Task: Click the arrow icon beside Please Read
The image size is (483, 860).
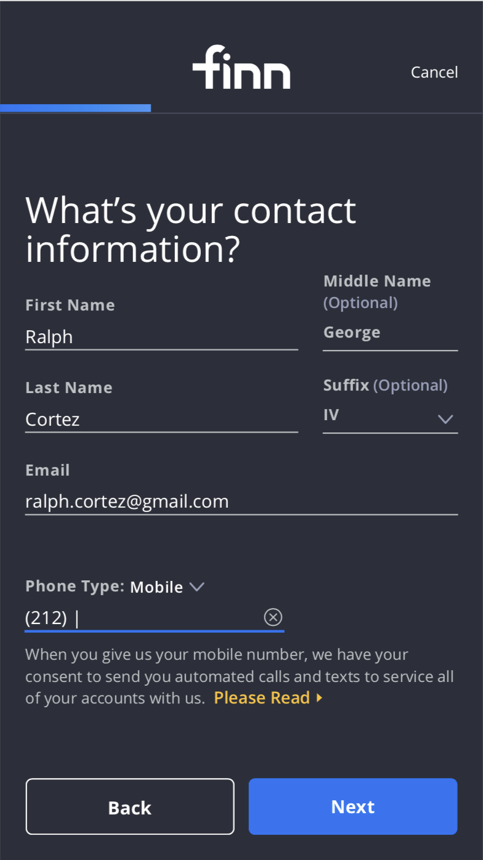Action: click(x=319, y=698)
